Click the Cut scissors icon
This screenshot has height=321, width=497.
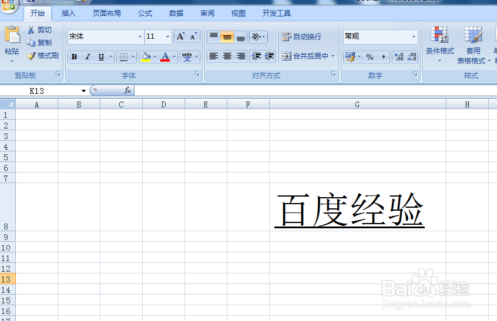pos(31,30)
